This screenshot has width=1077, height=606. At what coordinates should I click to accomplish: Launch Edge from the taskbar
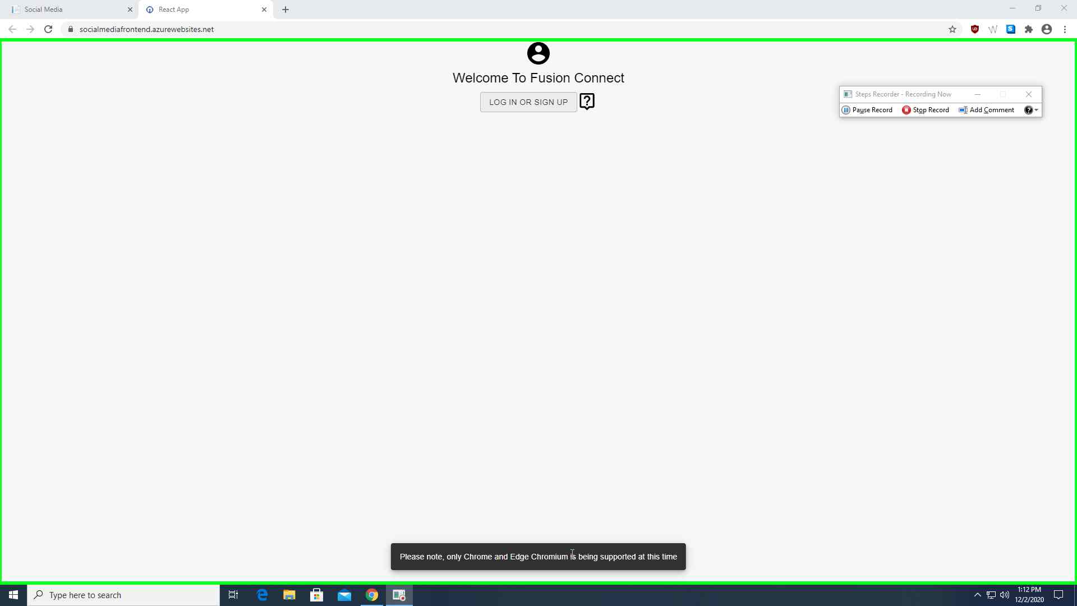pyautogui.click(x=262, y=595)
